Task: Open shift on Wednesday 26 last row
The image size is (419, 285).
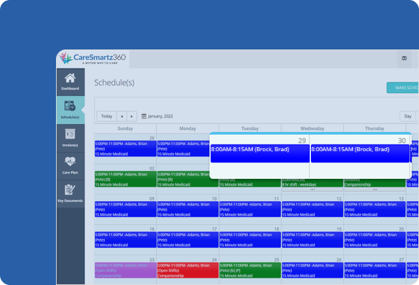Action: (312, 270)
